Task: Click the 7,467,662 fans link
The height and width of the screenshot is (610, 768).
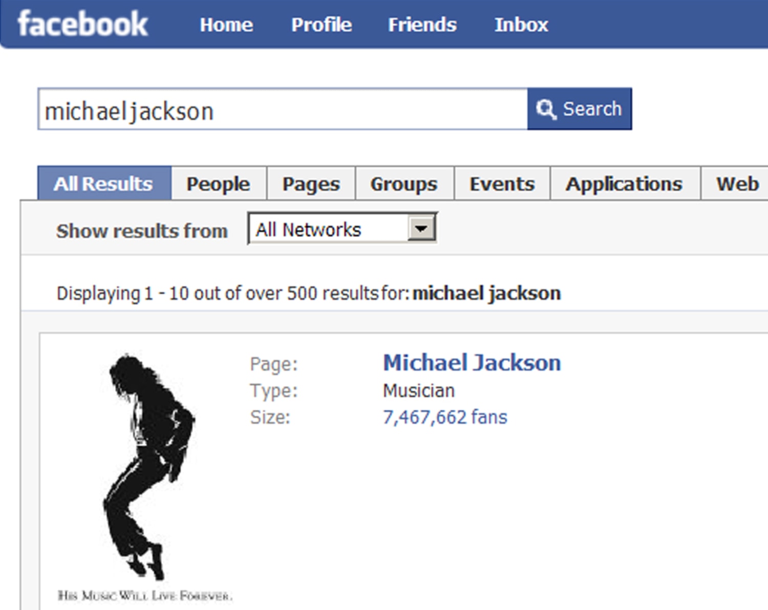Action: pos(444,417)
